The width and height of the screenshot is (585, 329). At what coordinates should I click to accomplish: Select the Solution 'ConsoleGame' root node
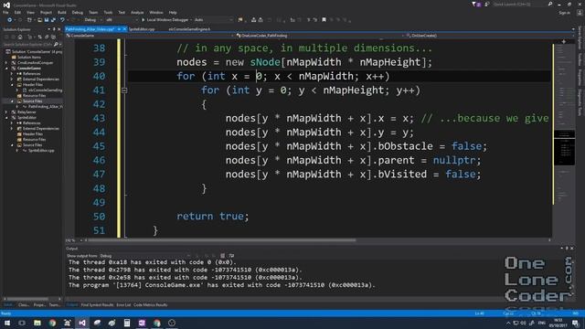pyautogui.click(x=37, y=52)
